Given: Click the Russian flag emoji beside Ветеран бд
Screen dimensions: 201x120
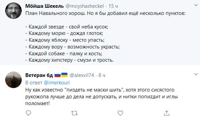Looking at the screenshot, I should tap(58, 75).
